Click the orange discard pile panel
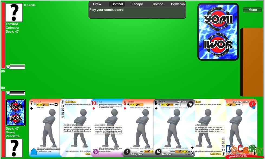 [x=252, y=62]
